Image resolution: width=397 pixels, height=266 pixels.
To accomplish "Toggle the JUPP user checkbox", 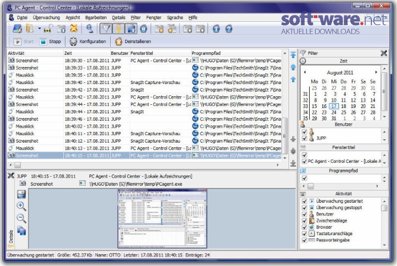I will (x=304, y=138).
